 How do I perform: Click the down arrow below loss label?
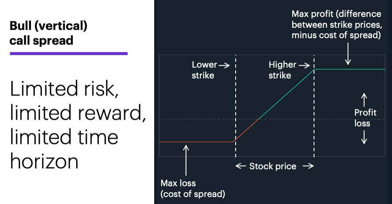click(364, 138)
